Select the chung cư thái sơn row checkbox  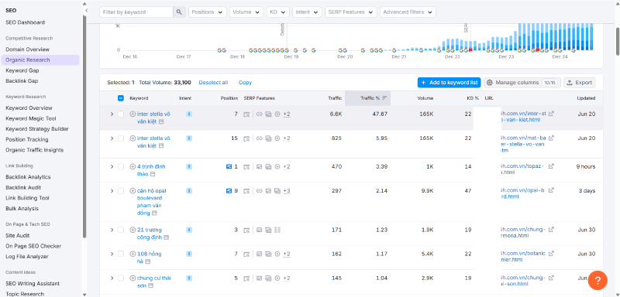click(121, 278)
